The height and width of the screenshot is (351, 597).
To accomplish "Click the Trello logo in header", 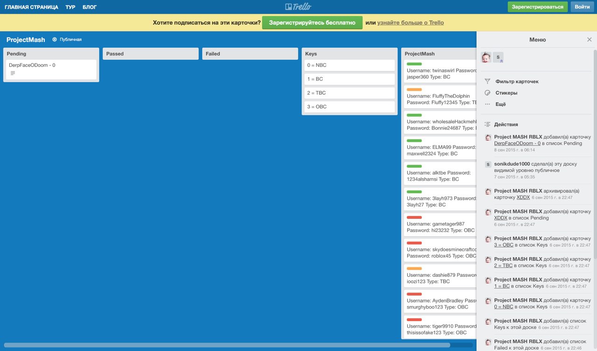I will click(x=298, y=7).
